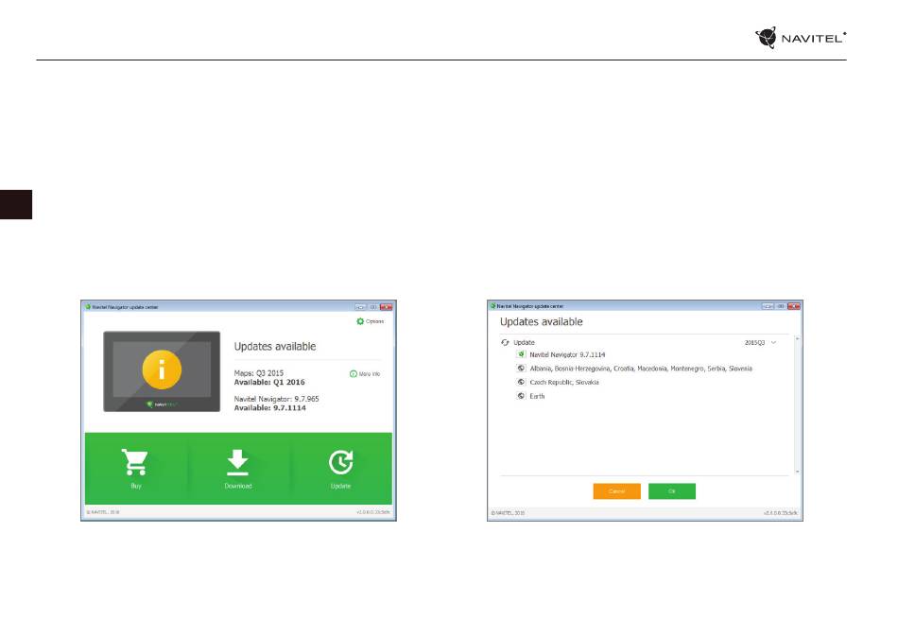Click the scrollbar up arrow in the updates list
The height and width of the screenshot is (636, 898).
coord(797,339)
